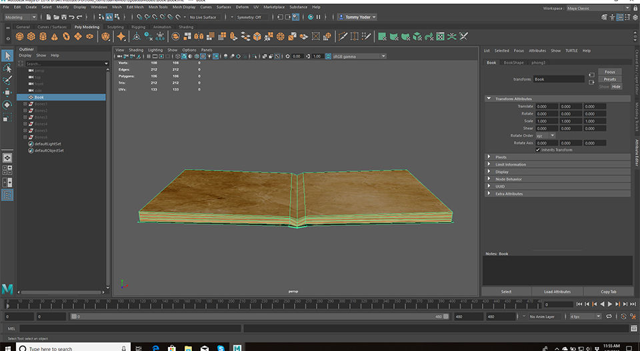Viewport: 640px width, 351px height.
Task: Select the arrow Select tool
Action: coord(7,55)
